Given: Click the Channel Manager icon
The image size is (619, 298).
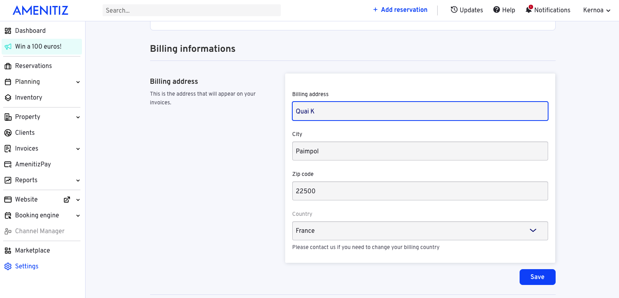Looking at the screenshot, I should (x=8, y=231).
